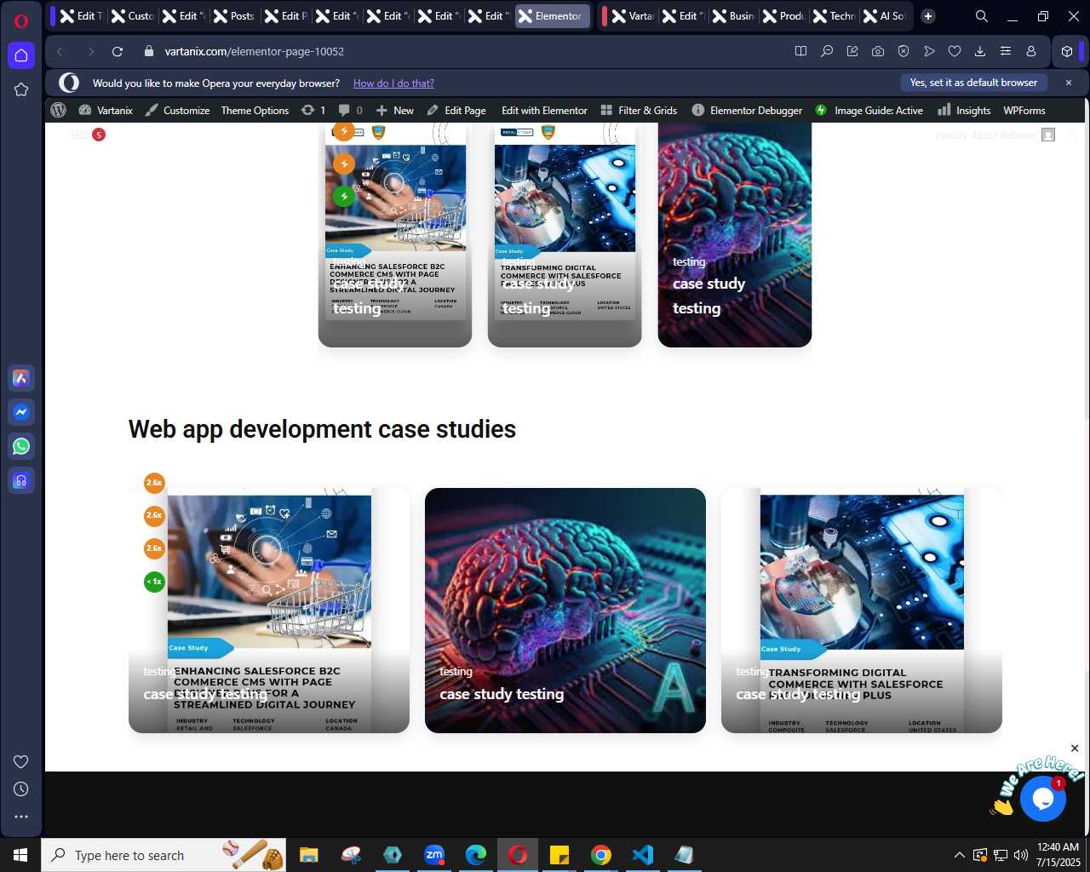Close the default browser prompt bar
The height and width of the screenshot is (872, 1090).
point(1069,83)
